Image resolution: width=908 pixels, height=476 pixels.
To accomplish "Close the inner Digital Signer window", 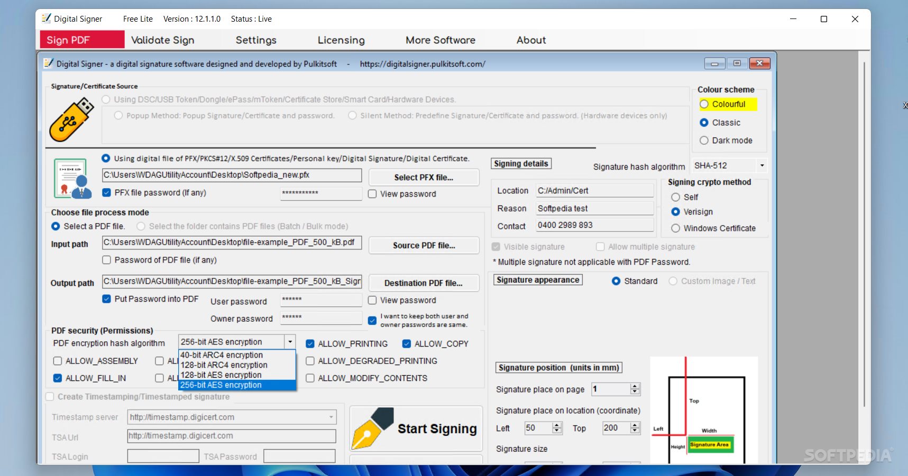I will tap(759, 63).
